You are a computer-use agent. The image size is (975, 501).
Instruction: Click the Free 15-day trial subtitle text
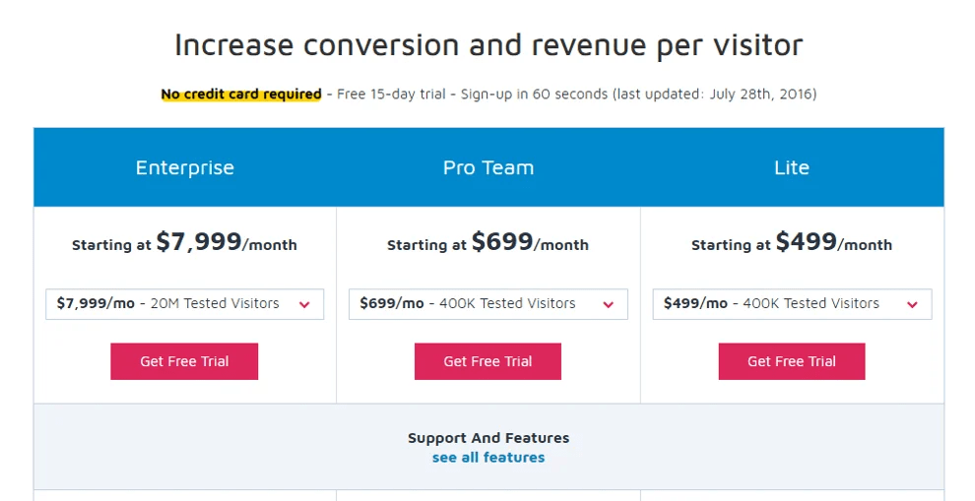(x=391, y=94)
